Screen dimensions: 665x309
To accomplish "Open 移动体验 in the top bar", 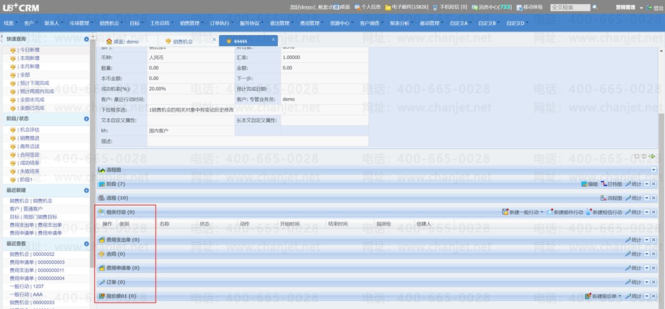I will pyautogui.click(x=530, y=7).
